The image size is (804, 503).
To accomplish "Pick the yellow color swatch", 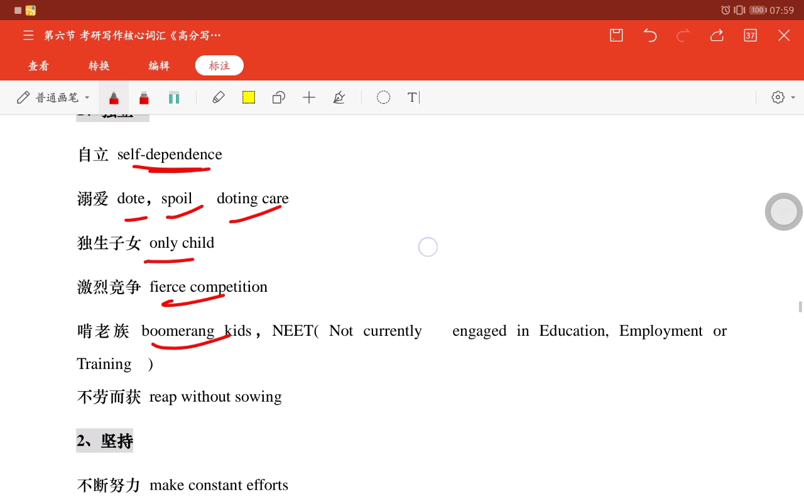I will 249,97.
